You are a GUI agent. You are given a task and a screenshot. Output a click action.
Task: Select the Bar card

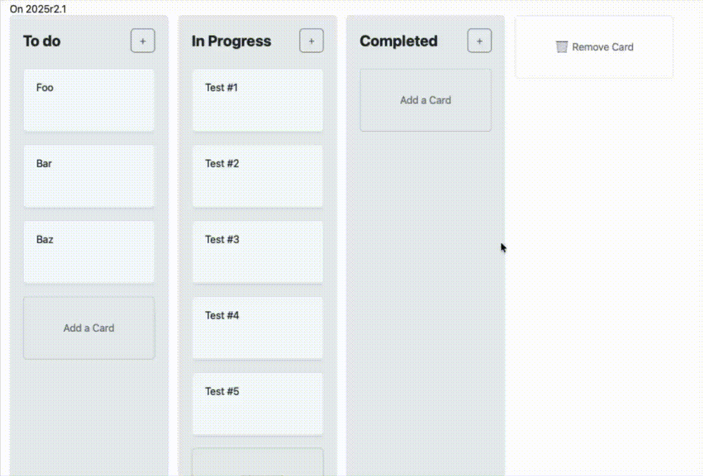(89, 176)
